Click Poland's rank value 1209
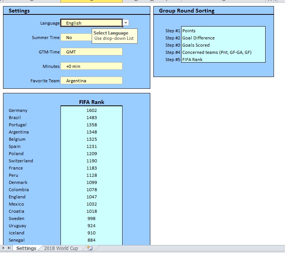The height and width of the screenshot is (253, 285). (x=91, y=154)
